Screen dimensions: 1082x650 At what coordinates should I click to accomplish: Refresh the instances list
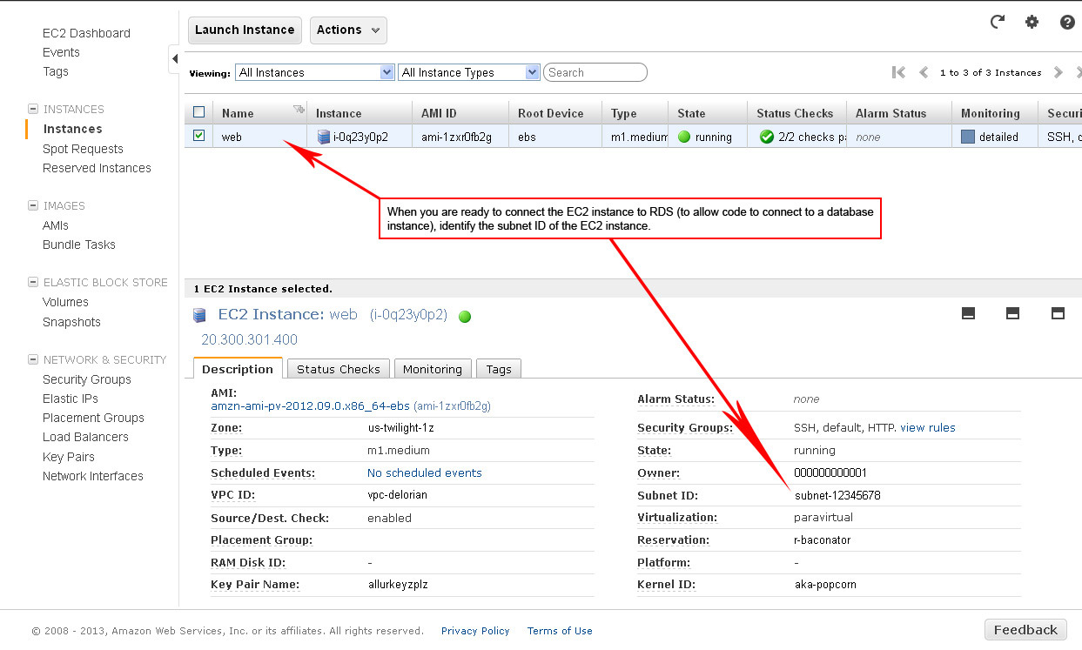tap(998, 22)
